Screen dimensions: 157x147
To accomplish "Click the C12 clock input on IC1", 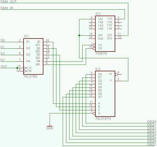I will point(25,68).
